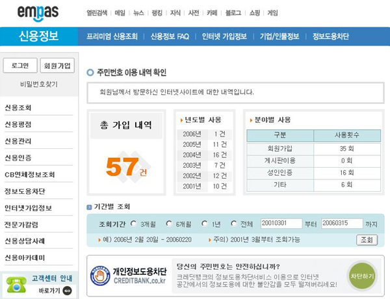Open the 프리미엄 신용조회 tab
The image size is (390, 299).
point(112,36)
